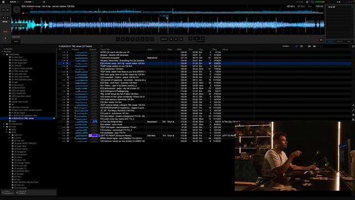Viewport: 355px width, 200px height.
Task: Collapse the 2023 folder
Action: pos(7,132)
